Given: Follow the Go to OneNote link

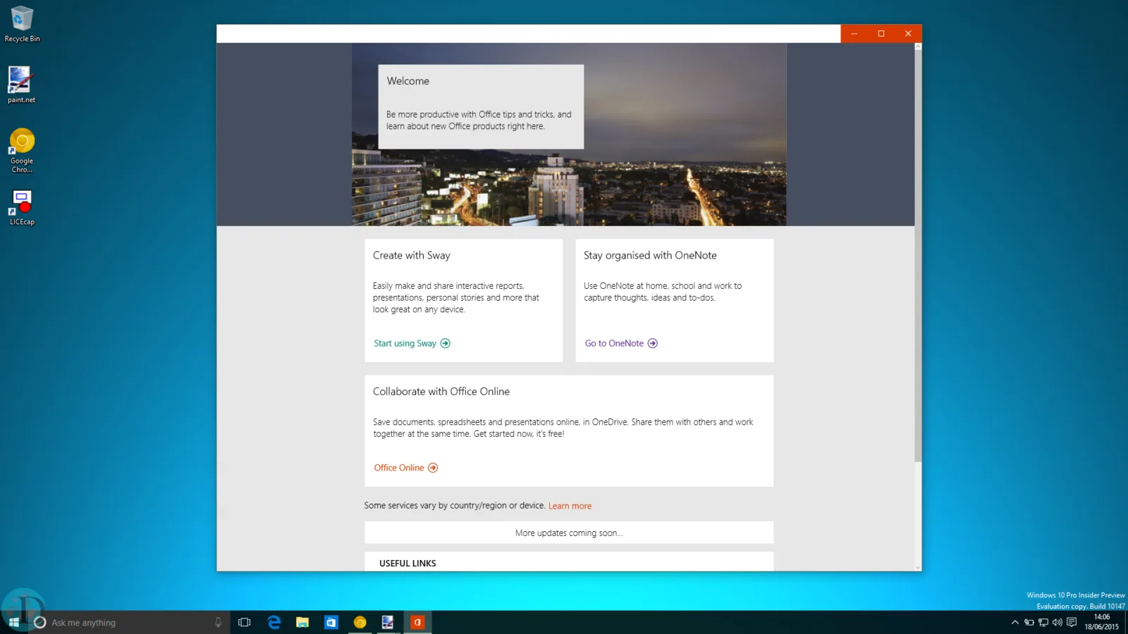Looking at the screenshot, I should click(x=614, y=344).
